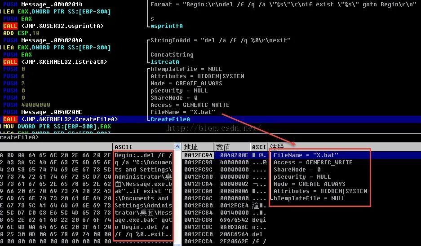This screenshot has width=421, height=246.
Task: Click hTemplateFile = NULL comment in disassembly
Action: [186, 69]
